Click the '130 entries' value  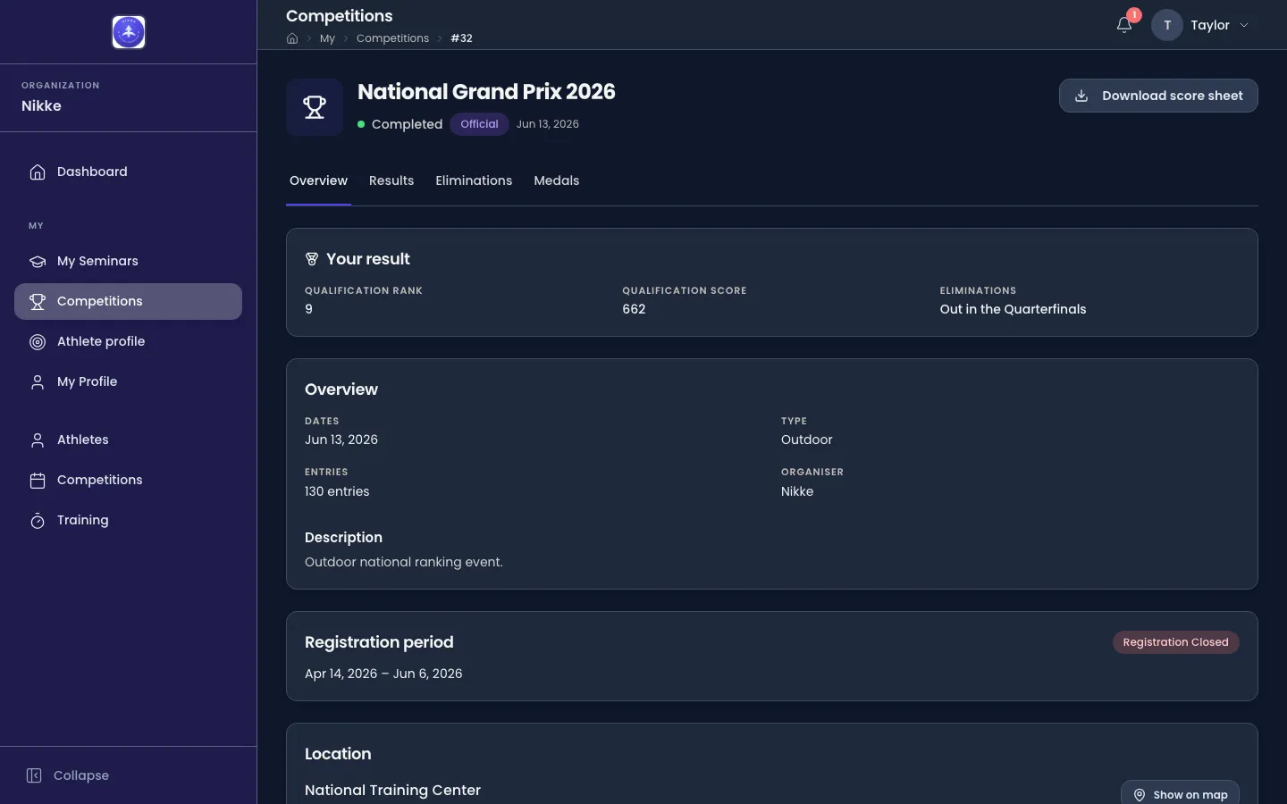337,491
